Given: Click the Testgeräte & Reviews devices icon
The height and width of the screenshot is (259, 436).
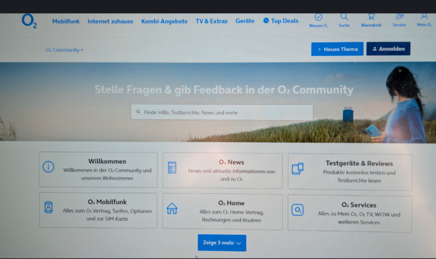Looking at the screenshot, I should click(297, 168).
